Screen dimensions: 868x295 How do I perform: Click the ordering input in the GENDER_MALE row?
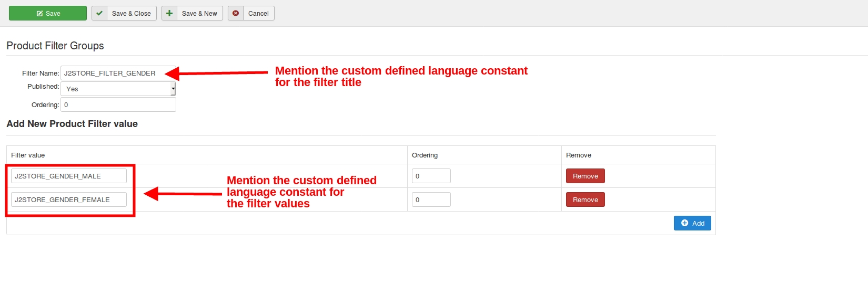click(x=431, y=176)
